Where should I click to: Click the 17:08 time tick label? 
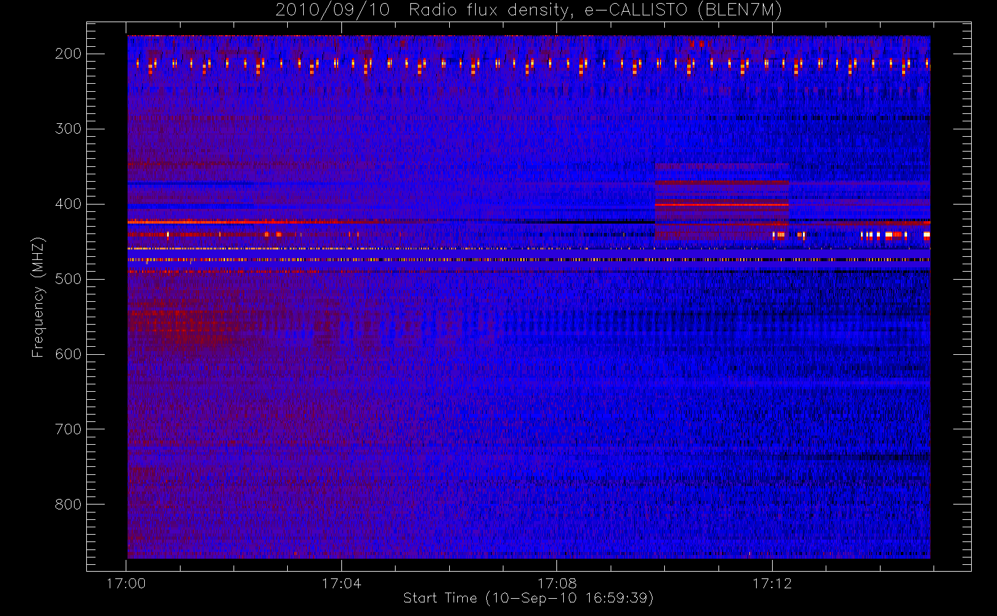tap(557, 583)
